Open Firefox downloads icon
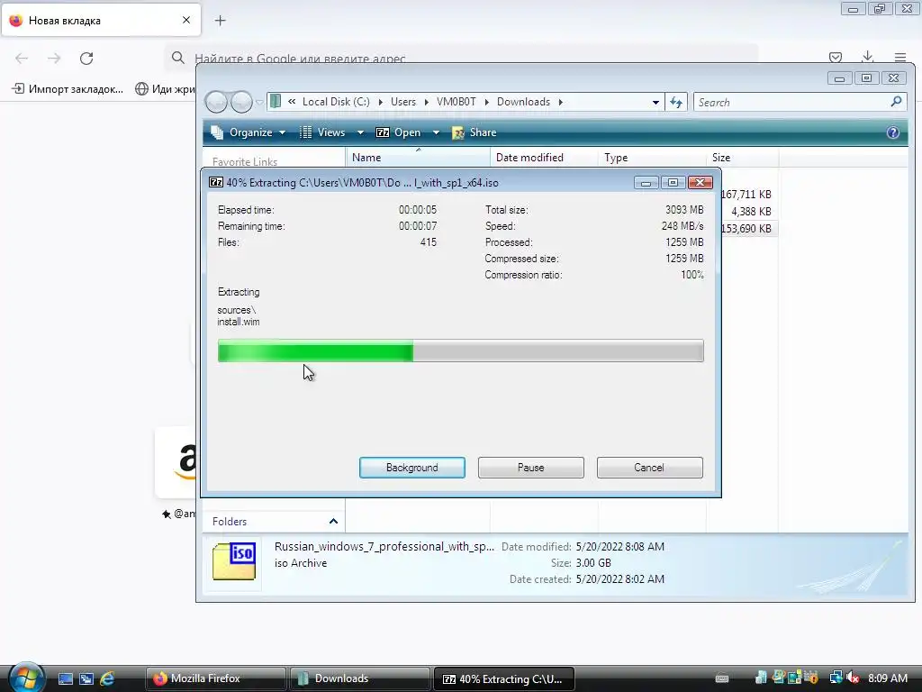The width and height of the screenshot is (922, 692). pyautogui.click(x=867, y=57)
